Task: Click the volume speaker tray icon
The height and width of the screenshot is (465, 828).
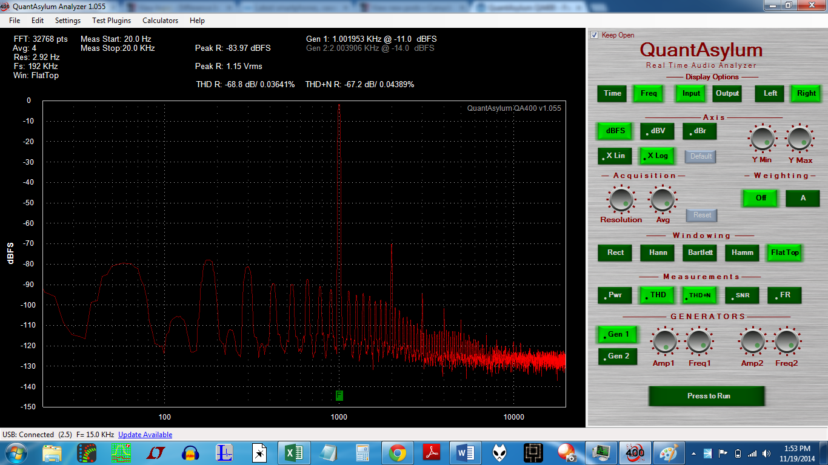Action: [766, 453]
